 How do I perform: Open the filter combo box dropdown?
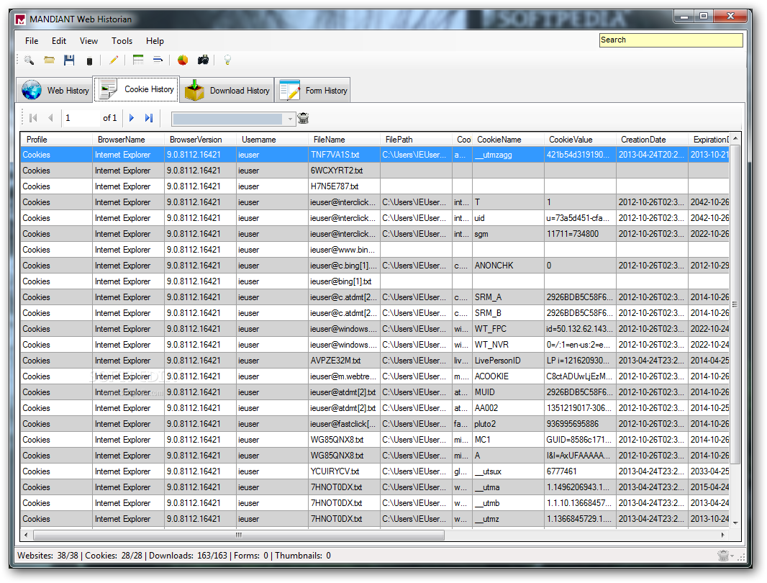(x=290, y=119)
